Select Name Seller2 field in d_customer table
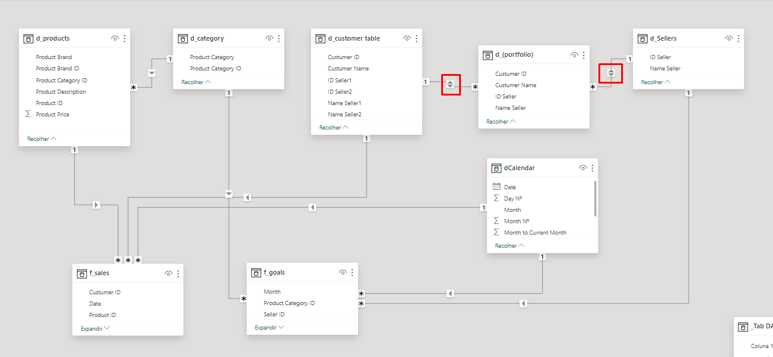The height and width of the screenshot is (357, 773). point(344,115)
